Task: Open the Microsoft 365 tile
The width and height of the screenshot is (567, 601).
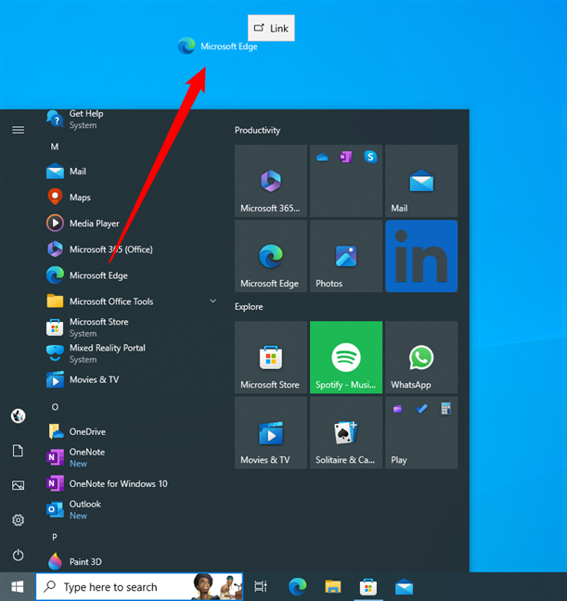Action: 271,181
